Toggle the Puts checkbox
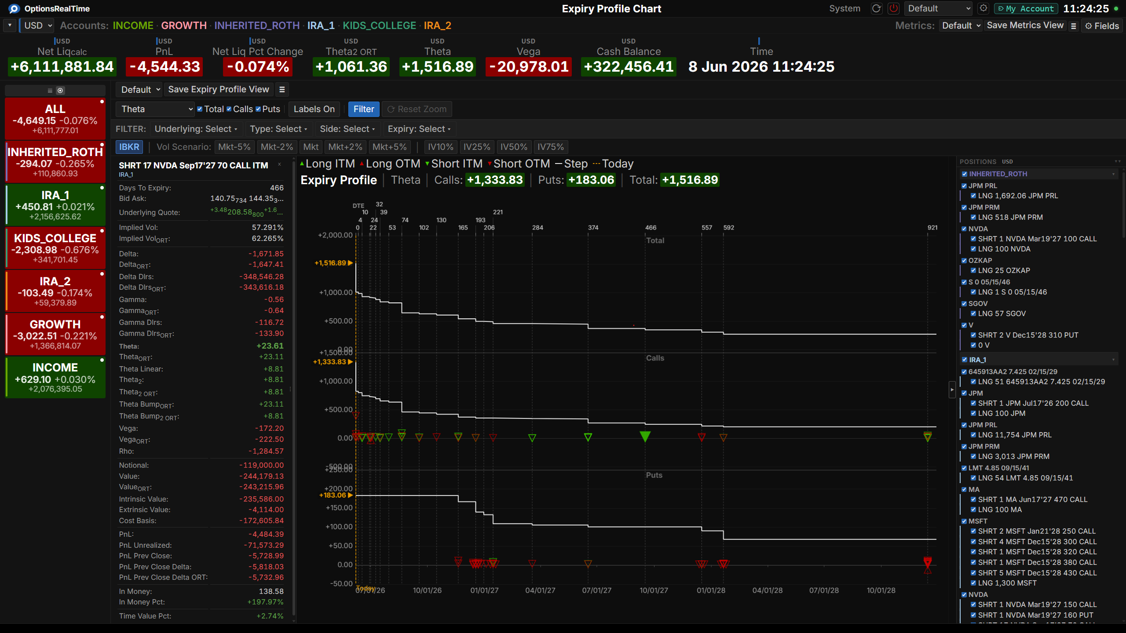This screenshot has width=1126, height=633. click(x=258, y=109)
